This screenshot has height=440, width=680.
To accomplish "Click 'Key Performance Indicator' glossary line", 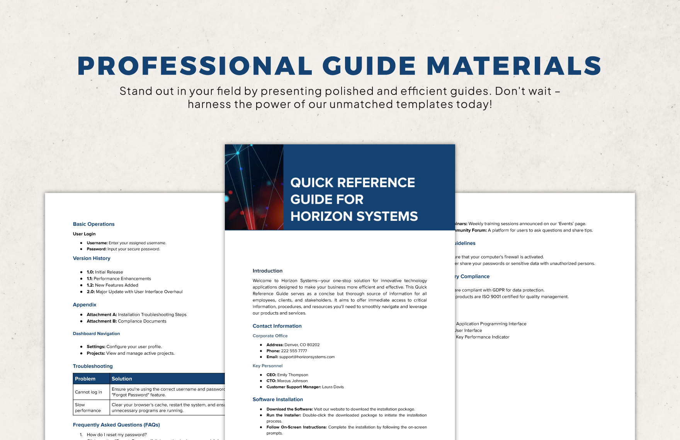I will click(x=483, y=337).
